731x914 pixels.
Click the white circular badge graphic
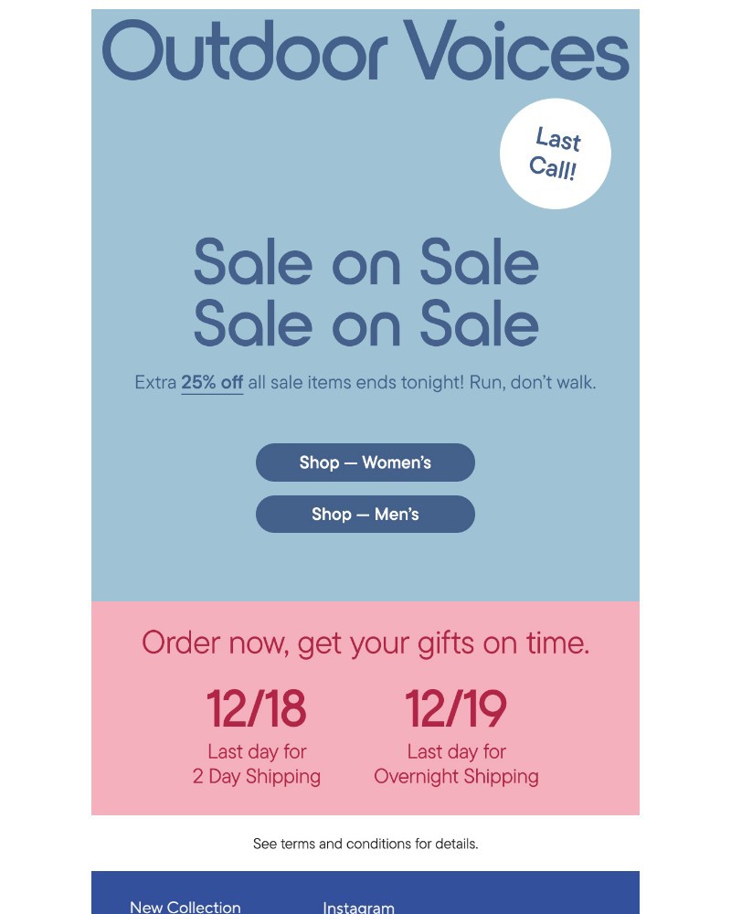[x=554, y=154]
